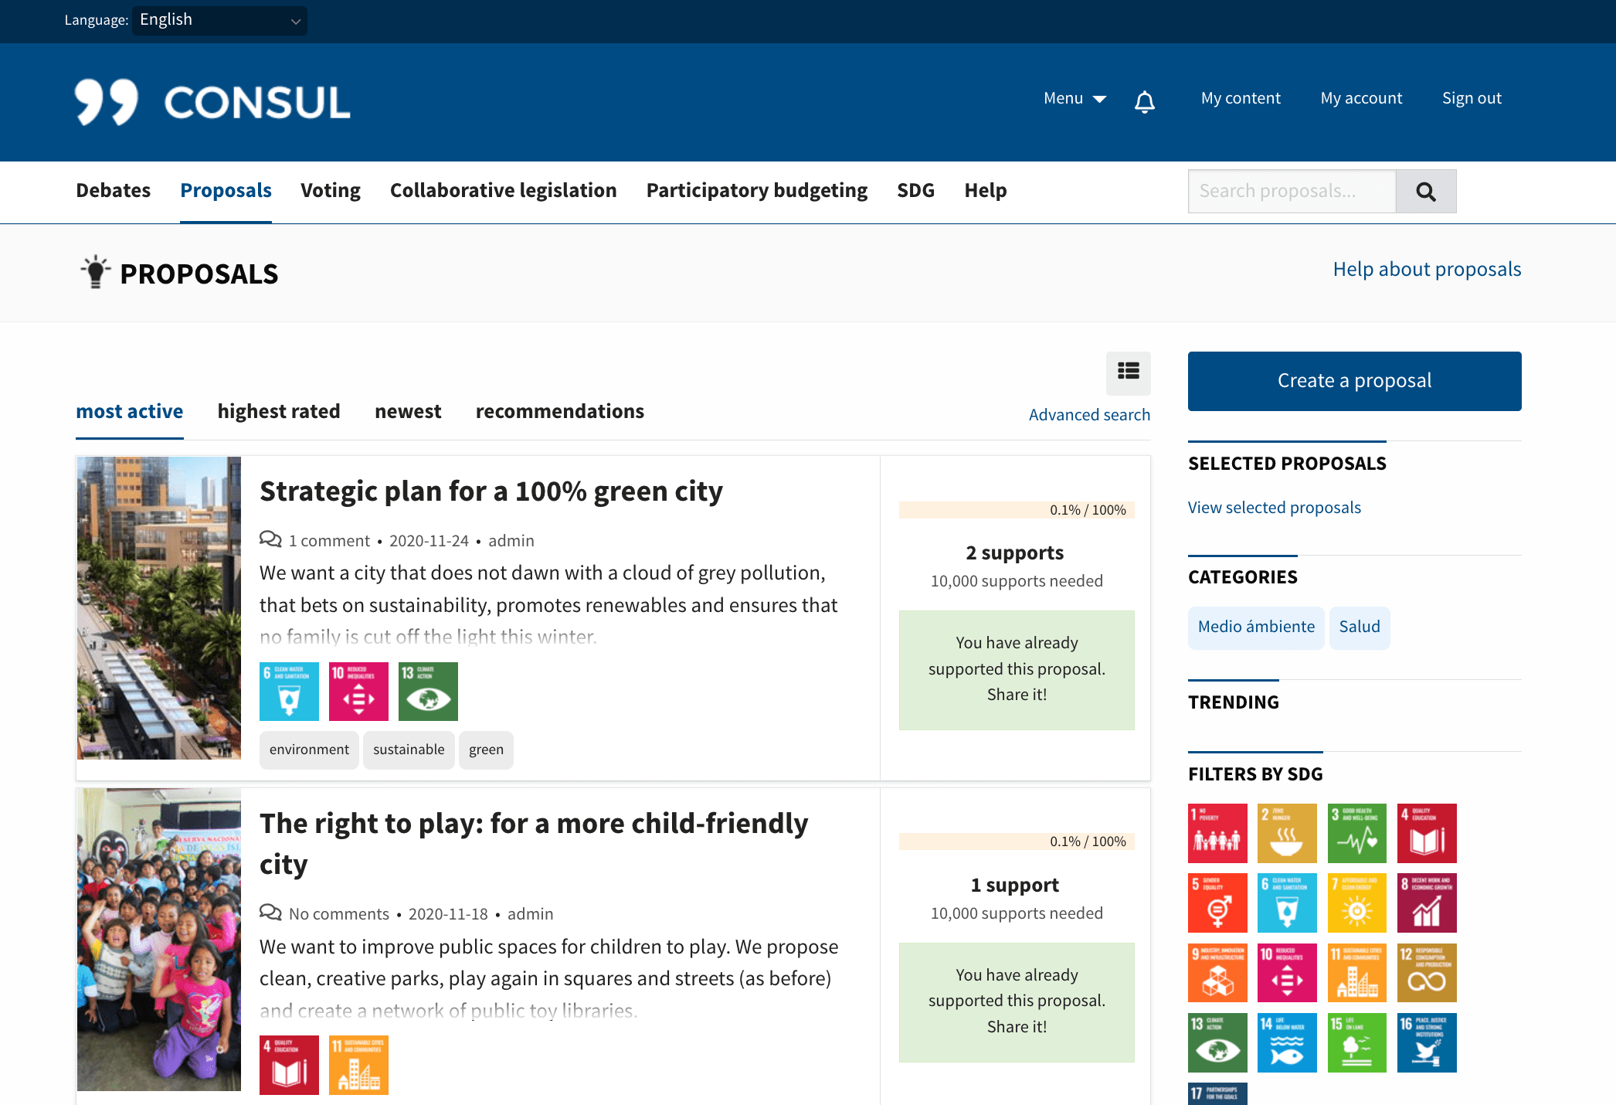Image resolution: width=1616 pixels, height=1105 pixels.
Task: Filter by SDG 6 Clean Water in sidebar
Action: 1287,903
